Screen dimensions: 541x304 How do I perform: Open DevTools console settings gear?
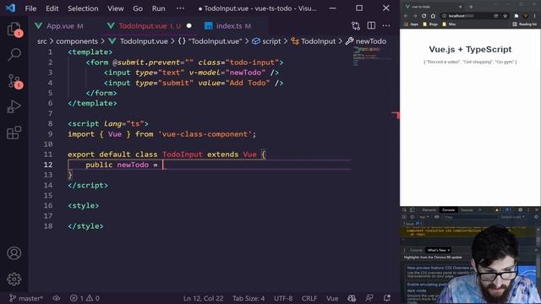point(536,217)
